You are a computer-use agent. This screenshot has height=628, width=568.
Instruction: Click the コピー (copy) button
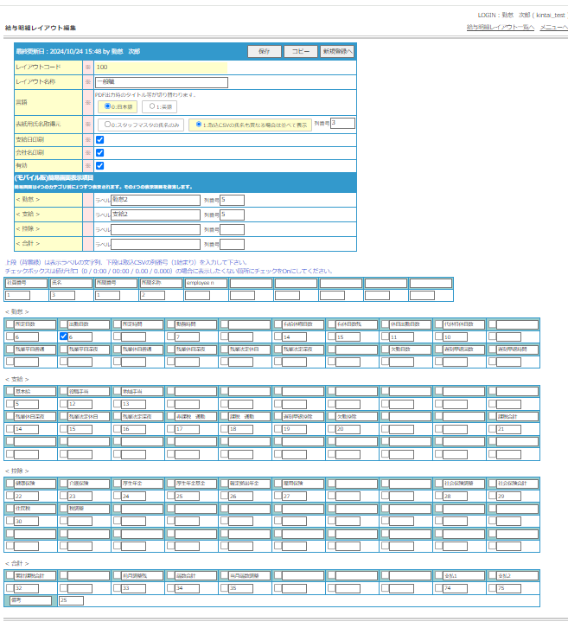click(300, 52)
